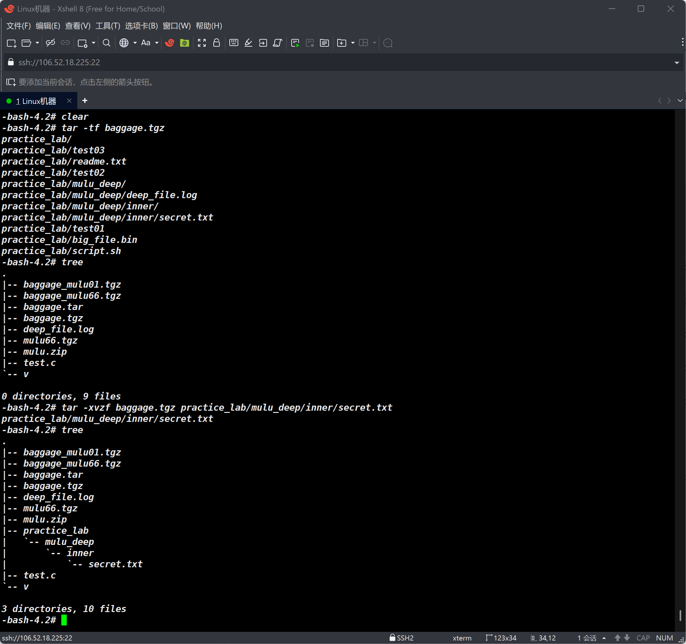Screen dimensions: 686x644
Task: Toggle full screen mode icon
Action: [x=202, y=43]
